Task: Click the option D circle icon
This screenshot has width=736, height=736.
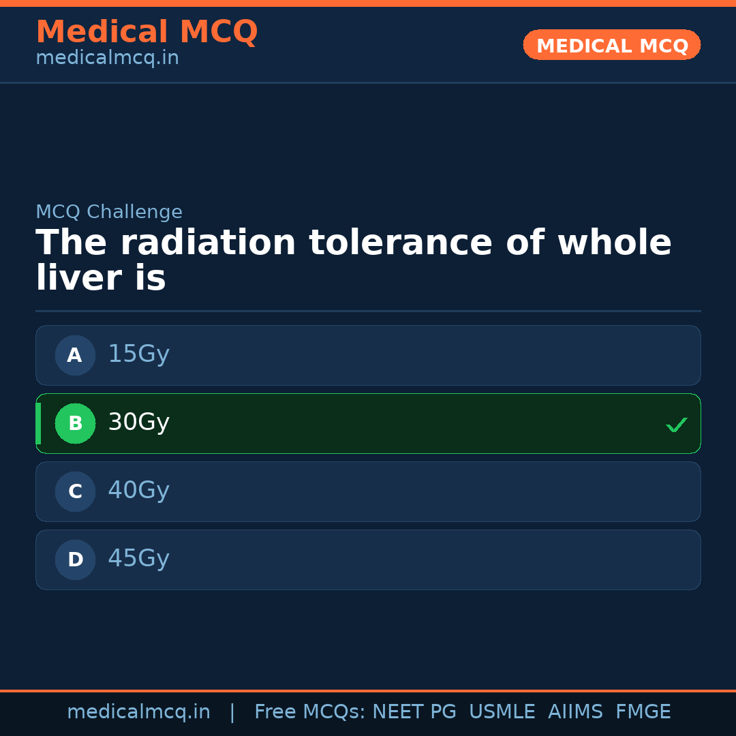Action: (75, 559)
